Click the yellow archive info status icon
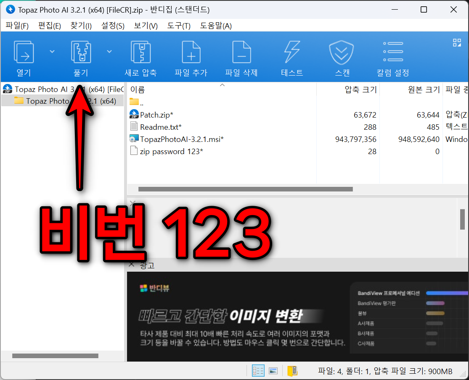469x380 pixels. [x=292, y=371]
